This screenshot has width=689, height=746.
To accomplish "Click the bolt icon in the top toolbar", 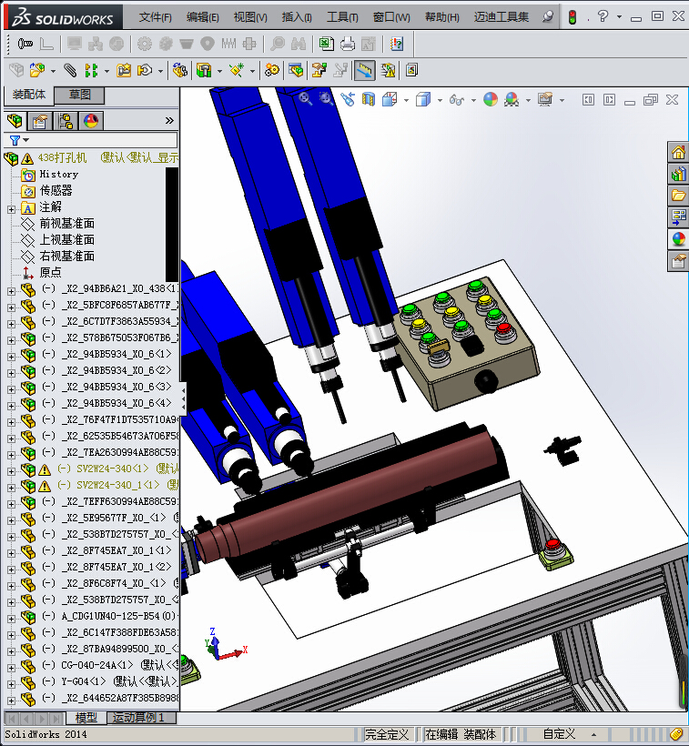I will click(25, 45).
